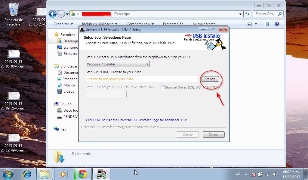Select Música in the libraries tree

tap(69, 85)
